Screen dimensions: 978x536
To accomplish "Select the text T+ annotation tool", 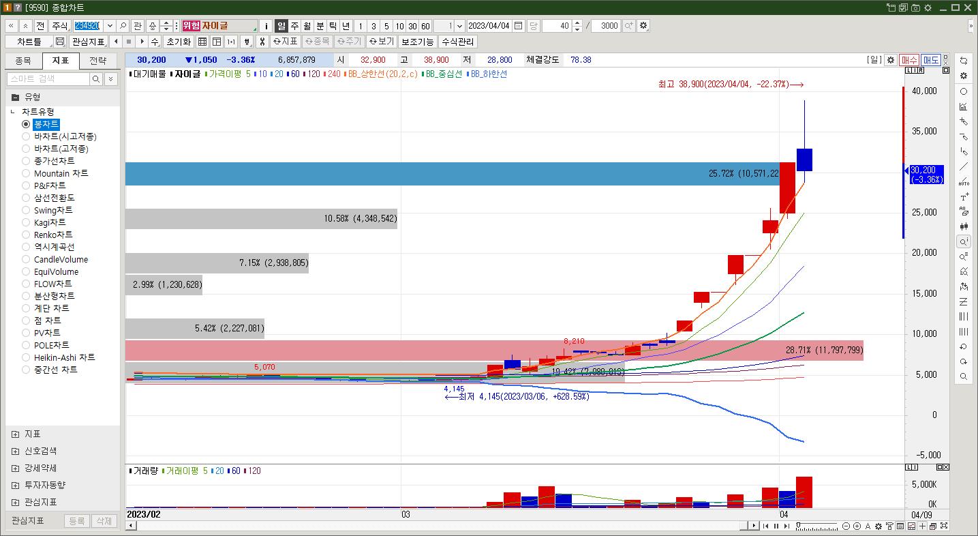I will pos(963,196).
